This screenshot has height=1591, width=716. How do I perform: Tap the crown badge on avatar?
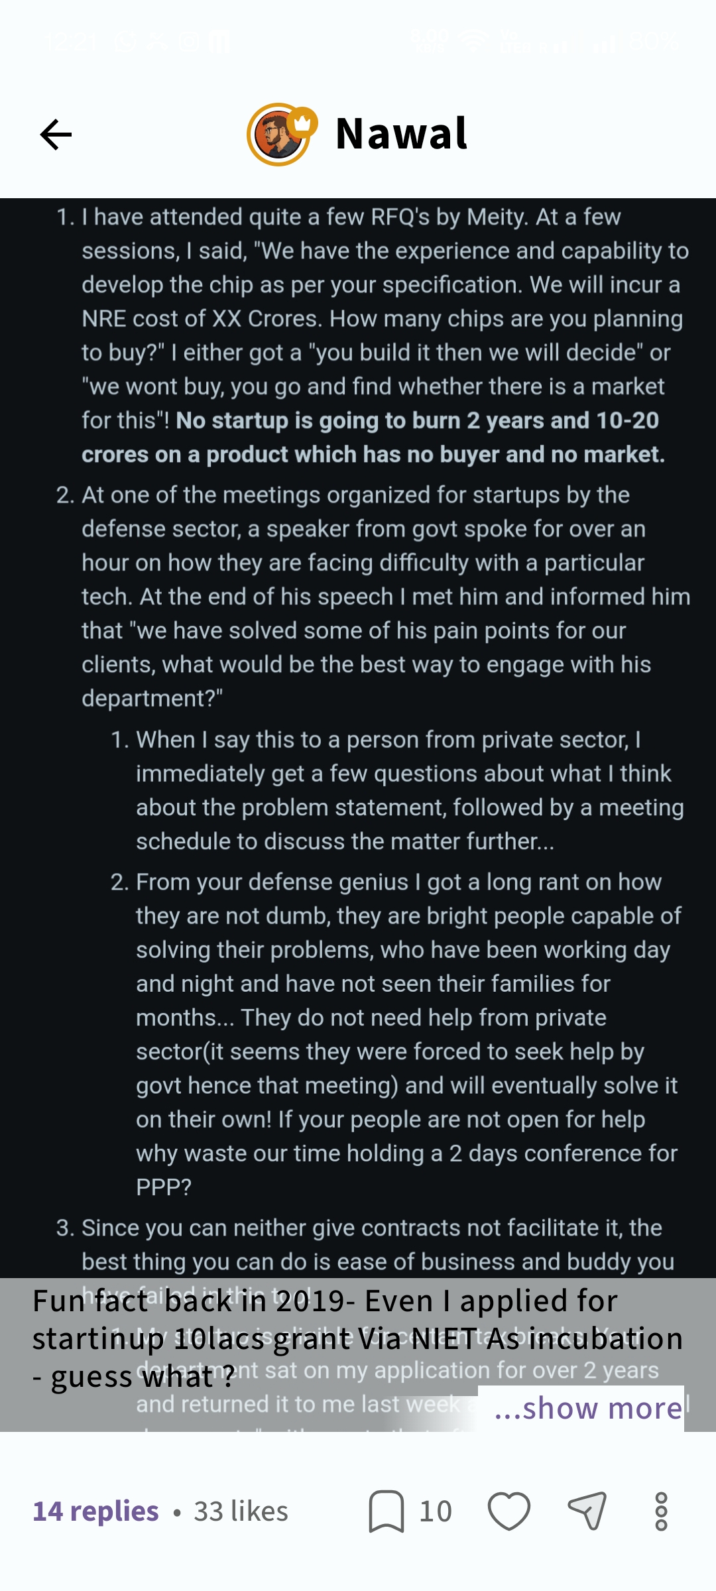tap(302, 123)
